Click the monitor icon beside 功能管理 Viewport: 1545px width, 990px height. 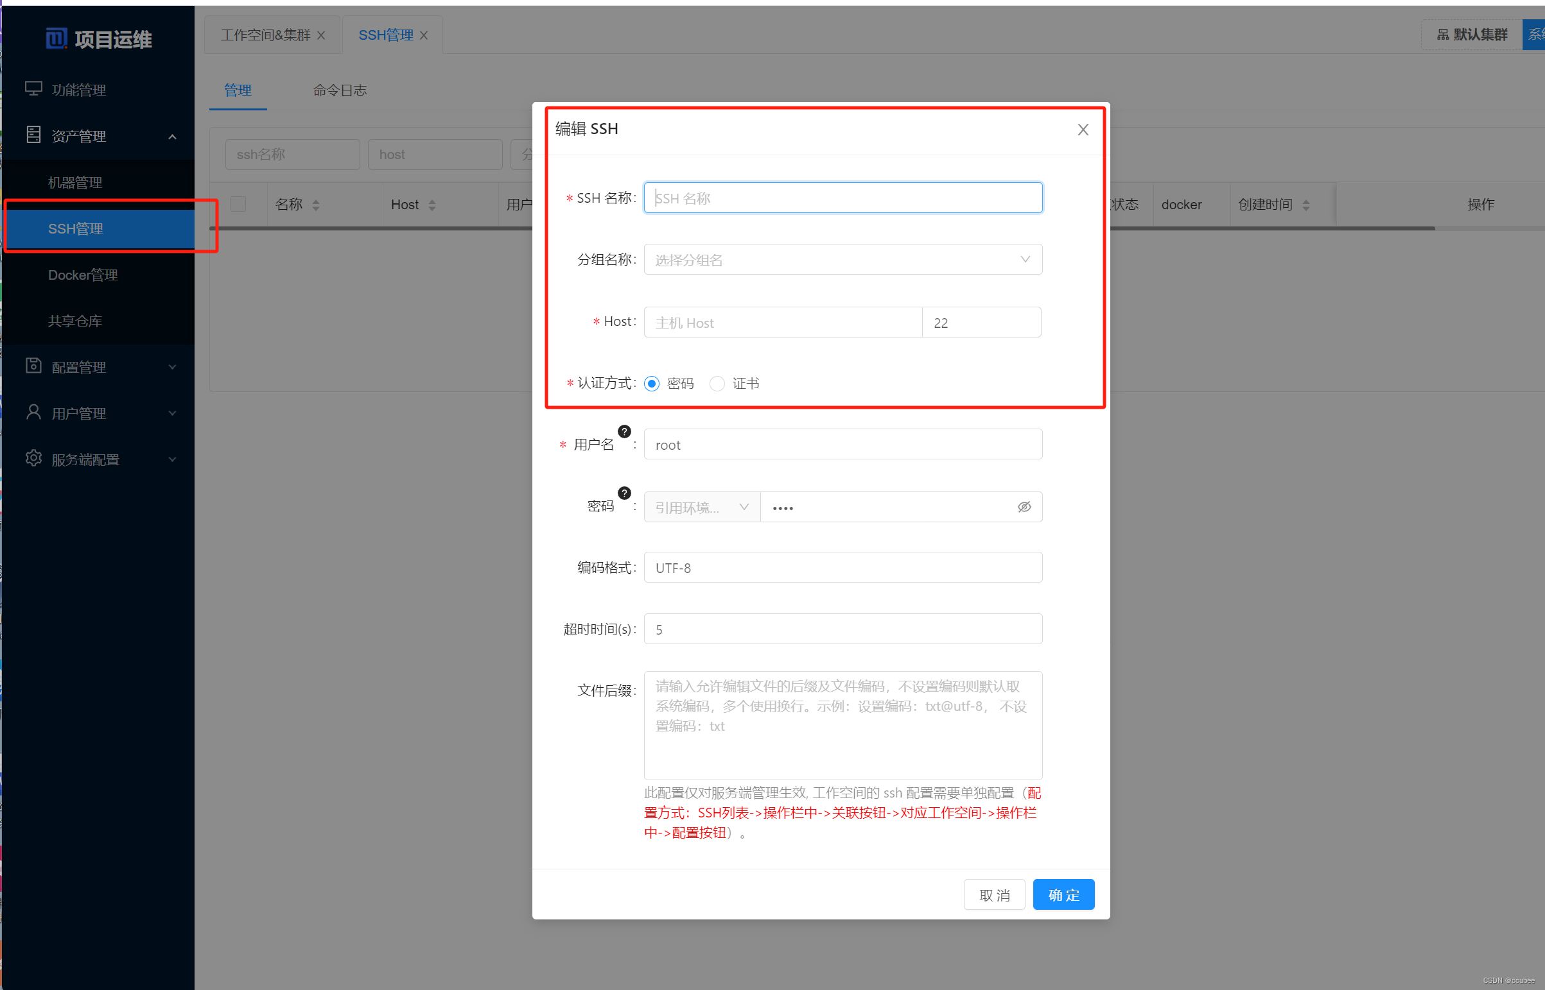coord(33,89)
